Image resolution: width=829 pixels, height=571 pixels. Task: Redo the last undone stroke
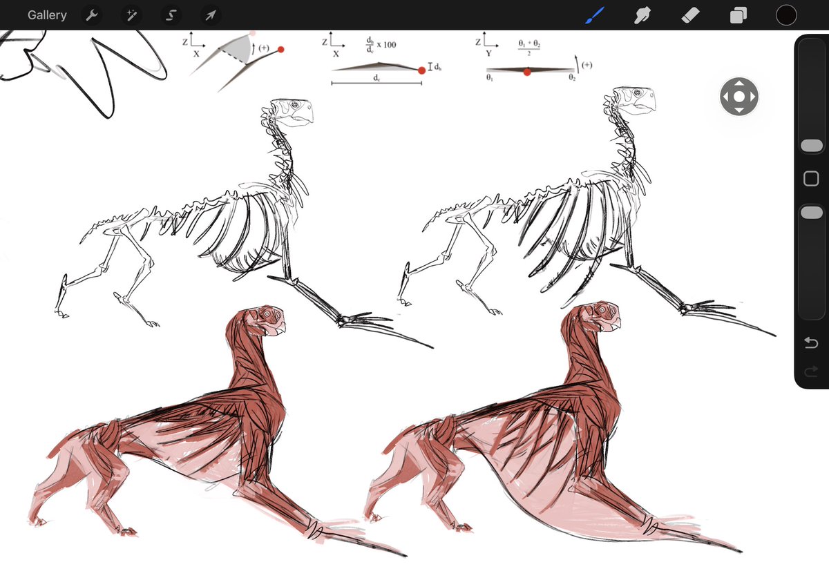click(811, 372)
